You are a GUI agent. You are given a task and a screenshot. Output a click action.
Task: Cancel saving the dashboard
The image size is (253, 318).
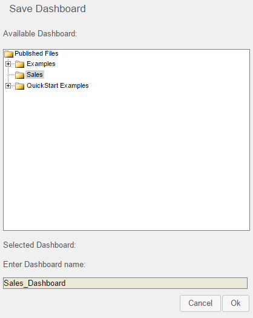[200, 303]
